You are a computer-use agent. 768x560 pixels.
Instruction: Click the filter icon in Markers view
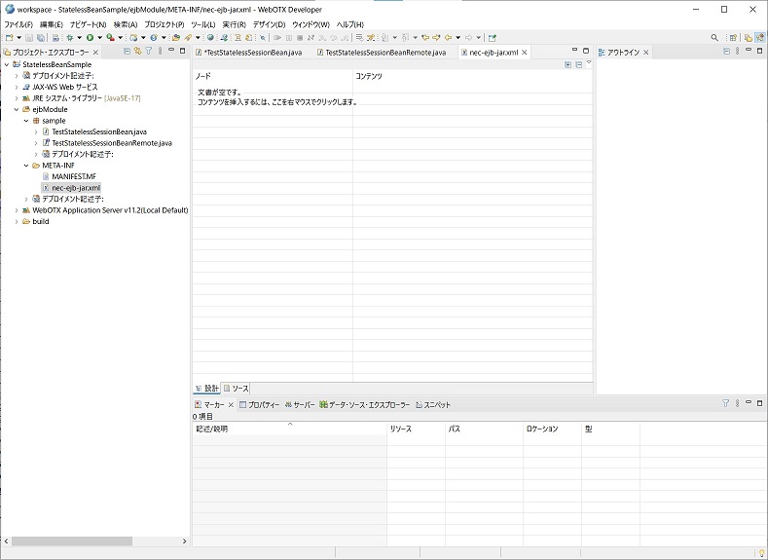pos(725,403)
